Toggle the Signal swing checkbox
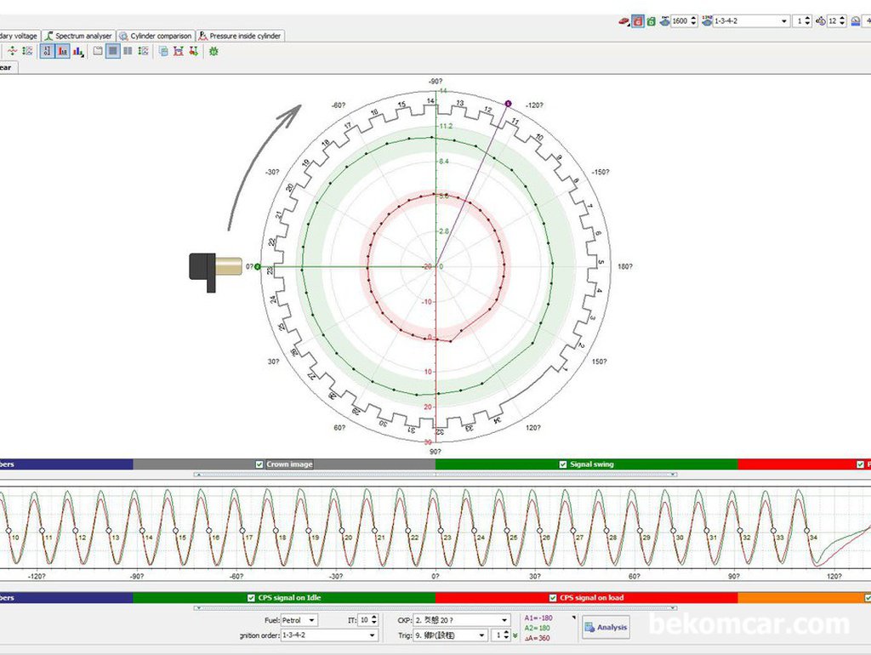 tap(563, 464)
